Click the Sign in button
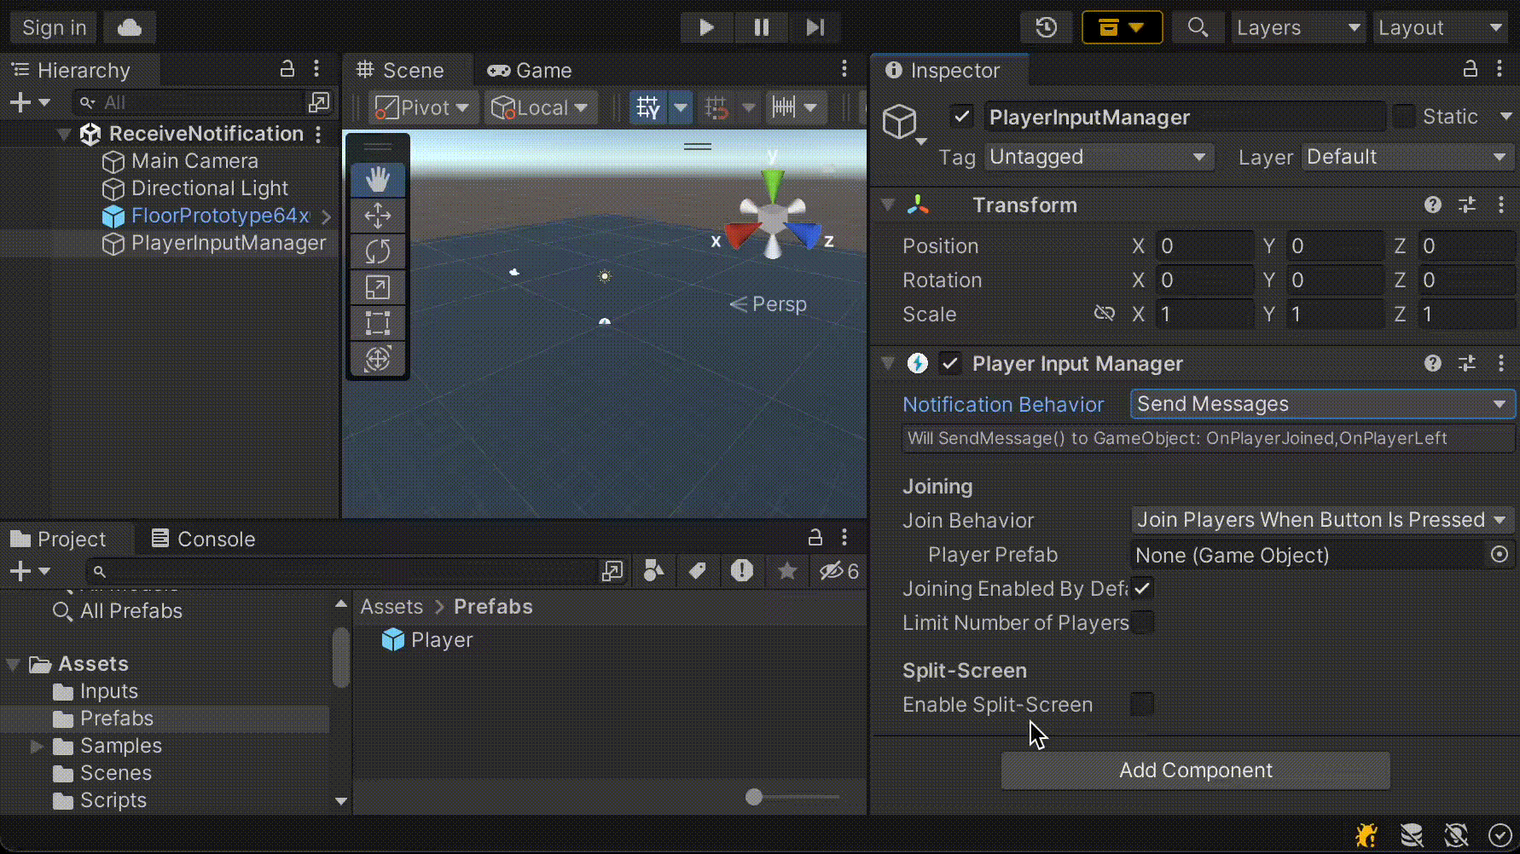 (x=54, y=27)
